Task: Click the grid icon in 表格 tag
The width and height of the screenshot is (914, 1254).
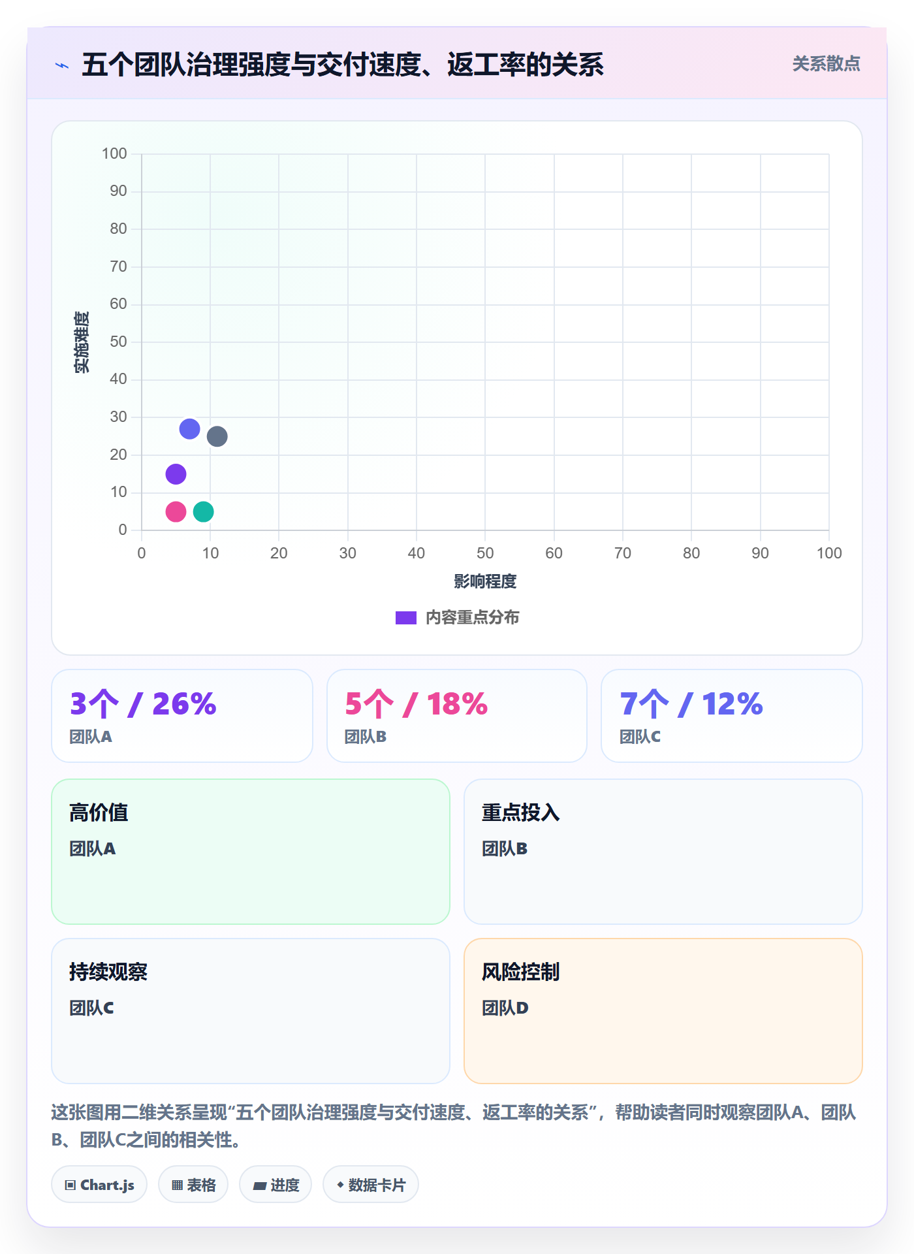Action: tap(177, 1185)
